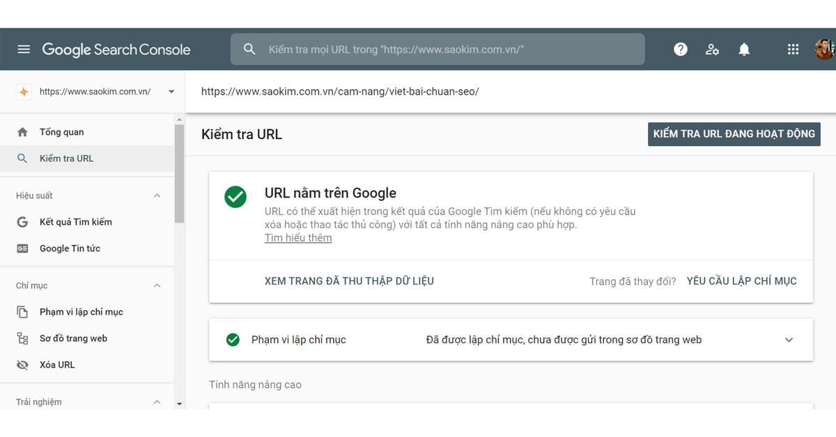
Task: Open the Tìm hiểu thêm link
Action: pos(298,237)
